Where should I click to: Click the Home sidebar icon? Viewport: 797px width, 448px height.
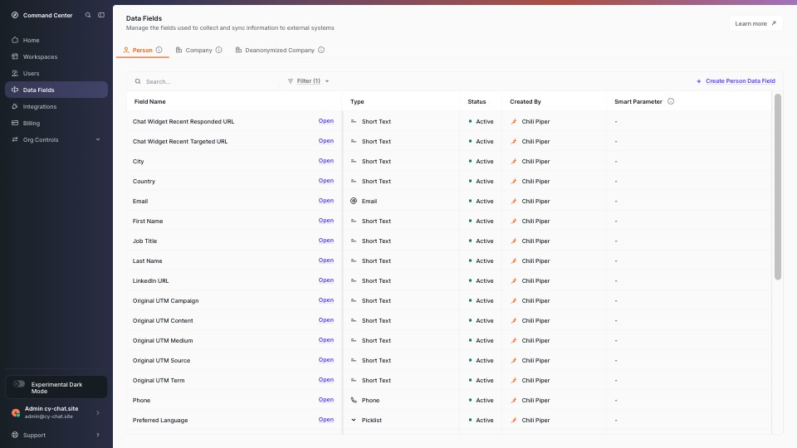click(x=15, y=40)
